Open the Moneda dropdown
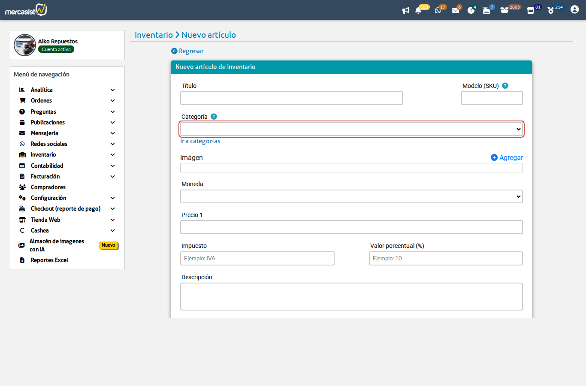 coord(351,196)
